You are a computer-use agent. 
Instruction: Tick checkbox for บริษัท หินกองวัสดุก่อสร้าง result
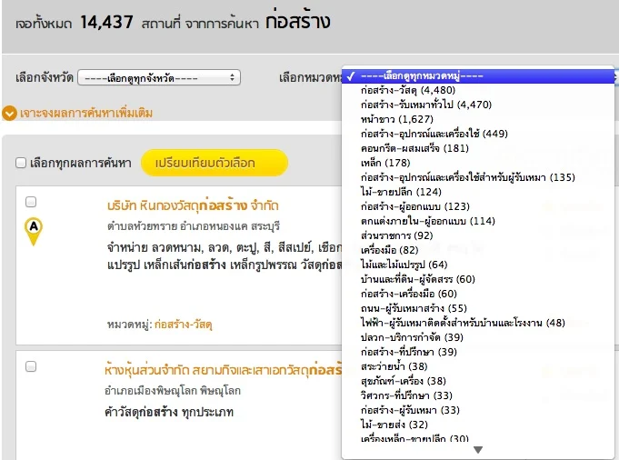coord(31,202)
